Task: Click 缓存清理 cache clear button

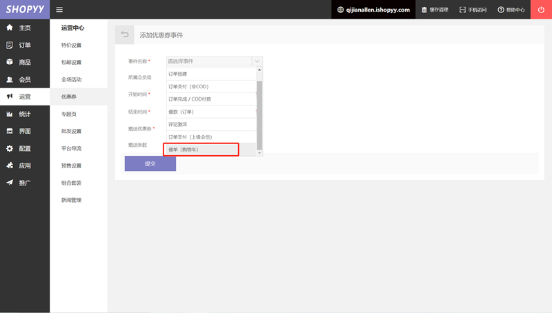Action: pyautogui.click(x=435, y=10)
